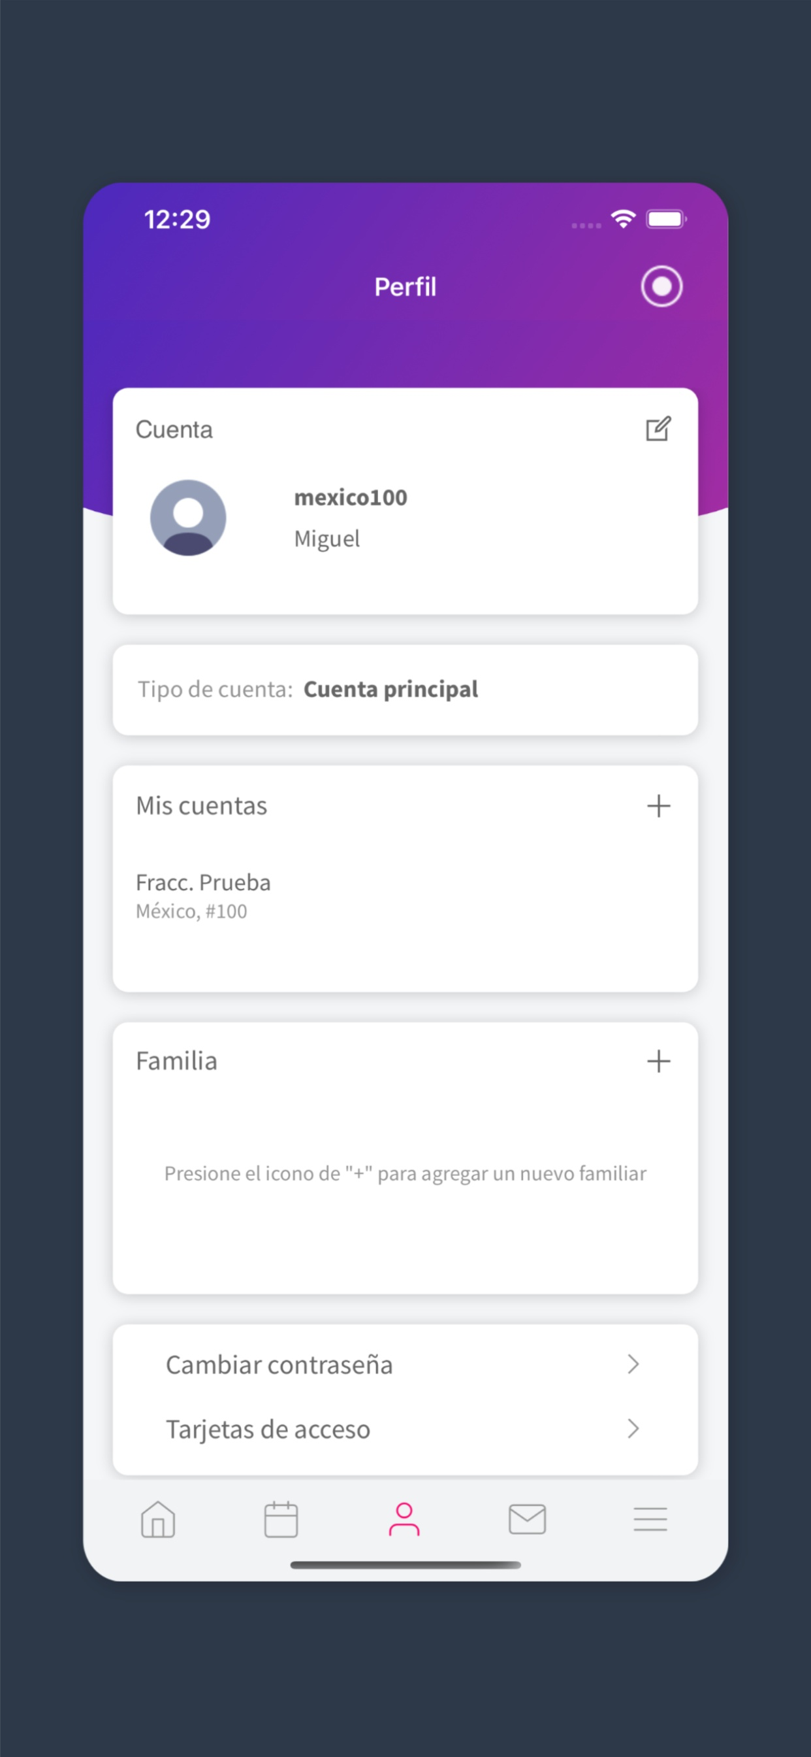
Task: Tap the mexico100 username text
Action: point(350,497)
